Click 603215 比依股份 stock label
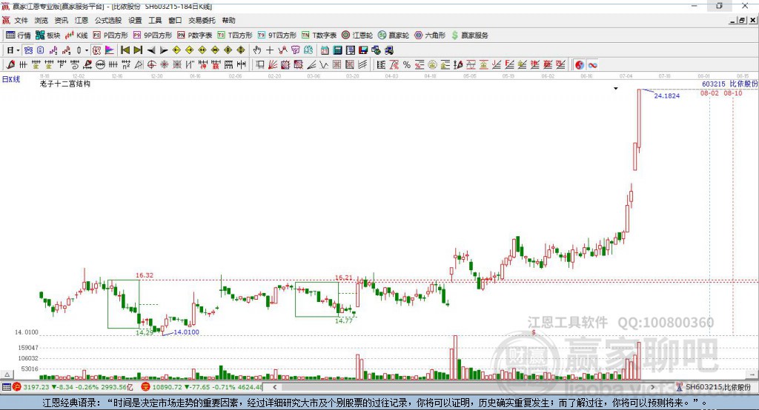Viewport: 759px width, 410px height. click(x=729, y=84)
